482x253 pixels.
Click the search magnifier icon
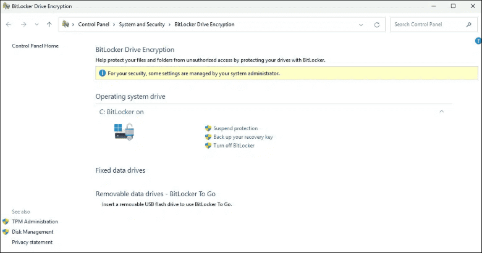[x=469, y=25]
